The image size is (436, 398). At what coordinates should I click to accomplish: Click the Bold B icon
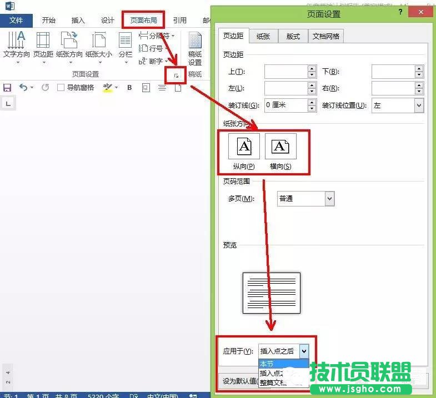[129, 88]
